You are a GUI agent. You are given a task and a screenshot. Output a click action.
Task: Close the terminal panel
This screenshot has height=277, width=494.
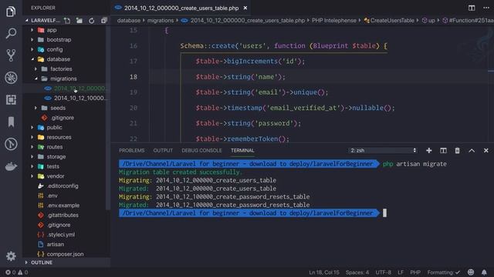point(486,151)
